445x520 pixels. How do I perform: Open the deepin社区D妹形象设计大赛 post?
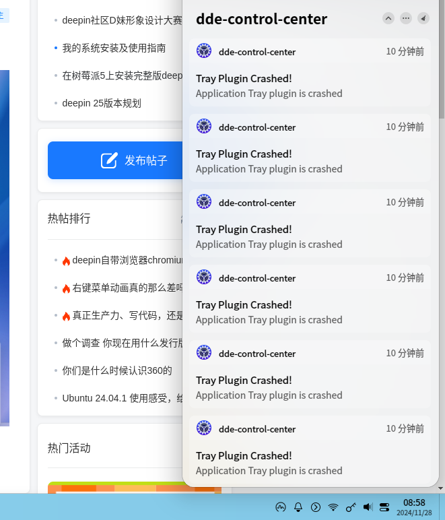click(x=122, y=21)
